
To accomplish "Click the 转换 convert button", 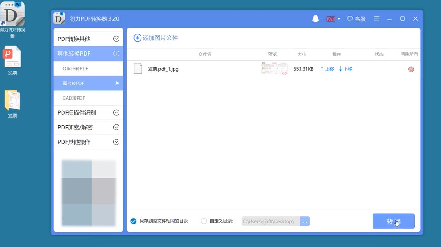I will coord(394,221).
